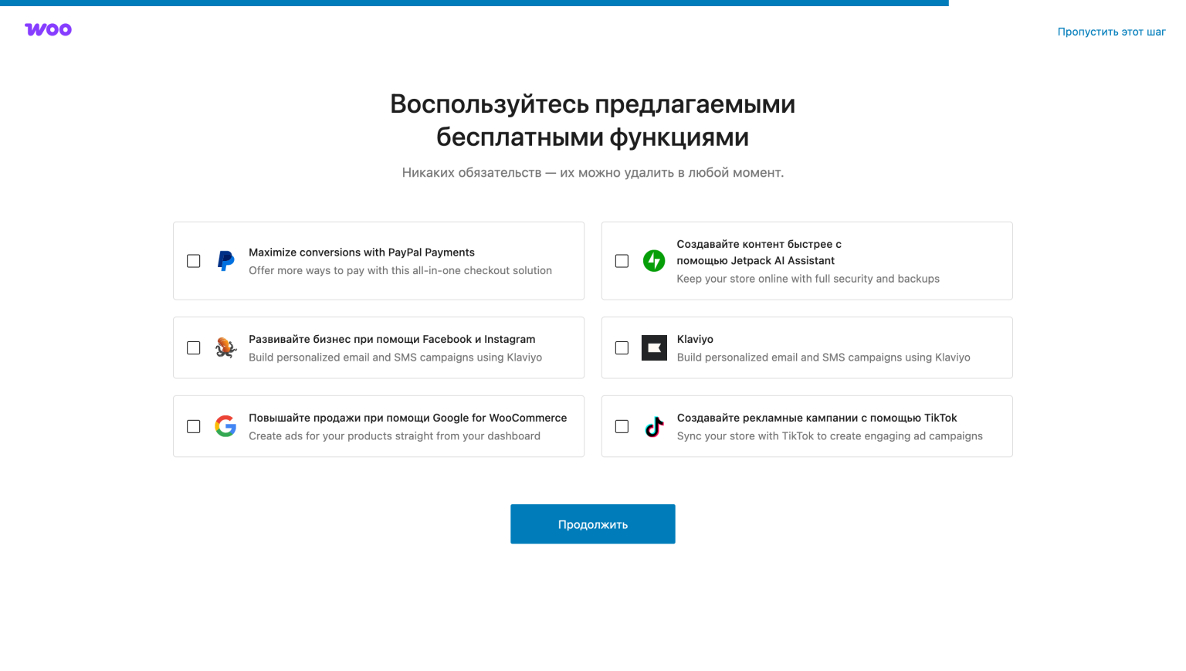Image resolution: width=1186 pixels, height=671 pixels.
Task: Click the green Jetpack AI Assistant icon
Action: tap(653, 261)
